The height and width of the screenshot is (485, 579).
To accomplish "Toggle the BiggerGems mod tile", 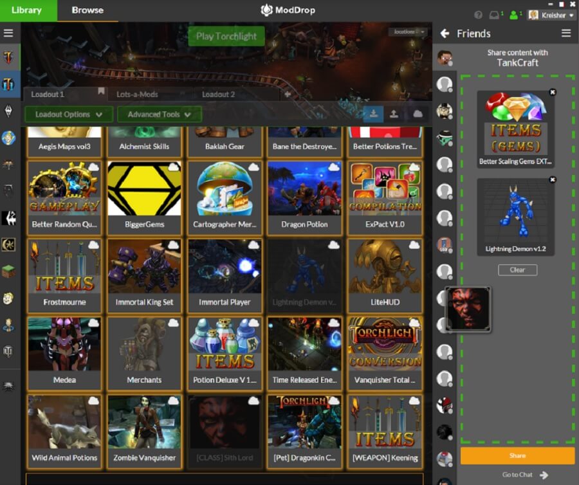I will [144, 197].
